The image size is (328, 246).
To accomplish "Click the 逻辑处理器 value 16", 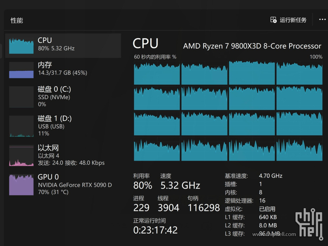I will (x=262, y=200).
